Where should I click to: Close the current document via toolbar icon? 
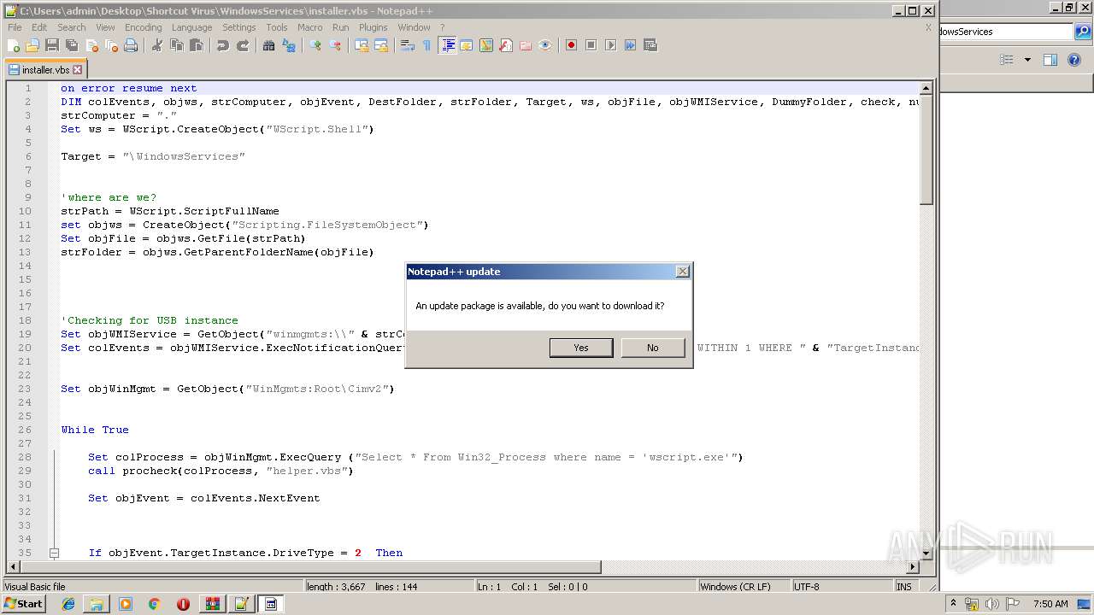tap(91, 45)
